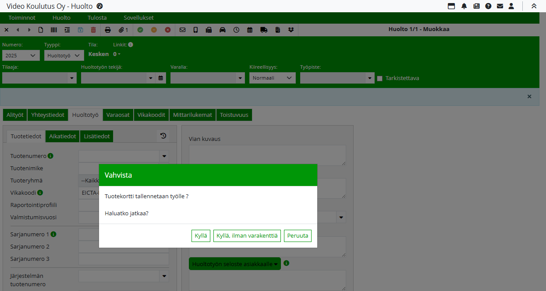Click Kyllä in the Vahvista dialog
Screen dimensions: 546x291
pyautogui.click(x=201, y=236)
